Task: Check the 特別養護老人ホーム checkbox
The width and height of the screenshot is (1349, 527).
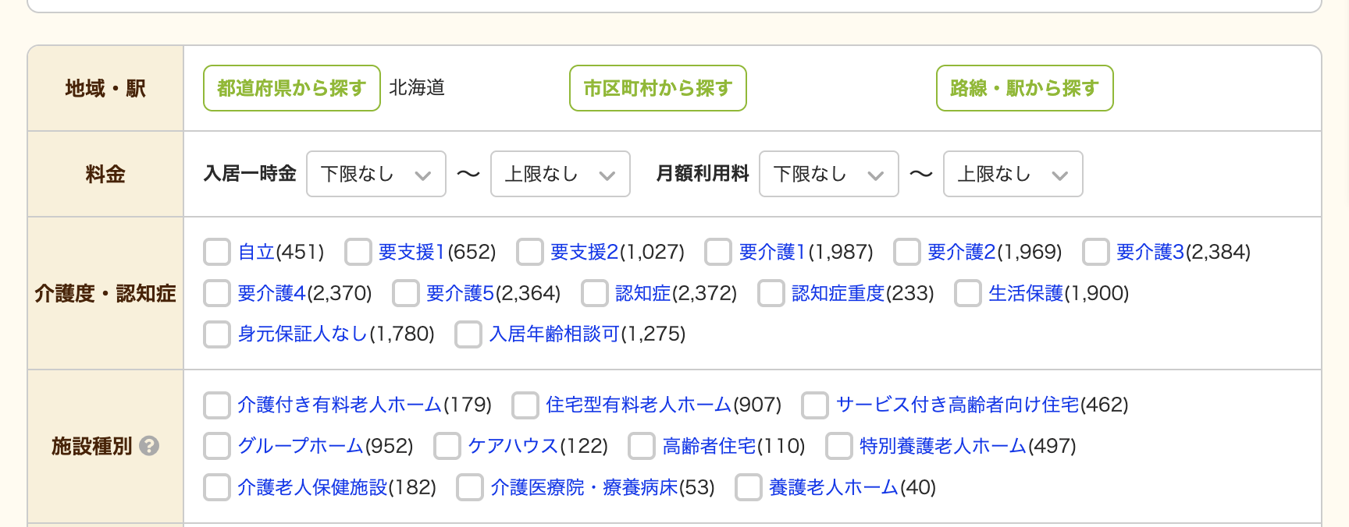Action: click(838, 446)
